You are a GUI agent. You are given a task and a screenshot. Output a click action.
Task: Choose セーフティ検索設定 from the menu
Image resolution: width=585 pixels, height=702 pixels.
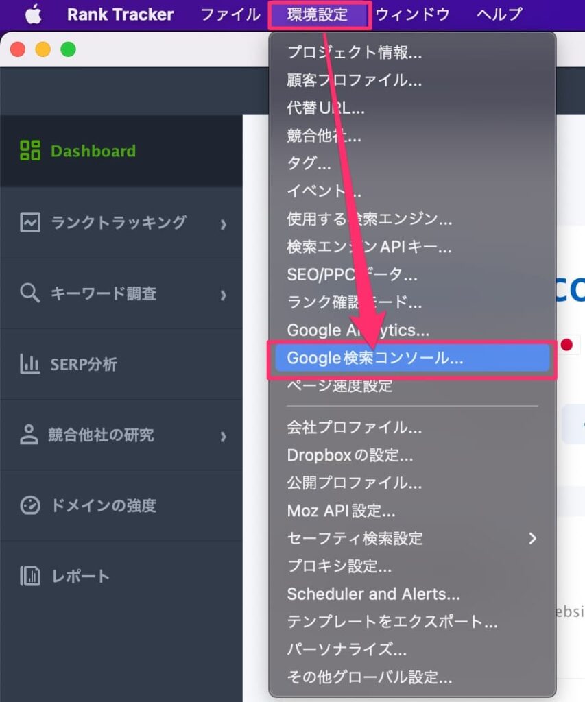412,539
